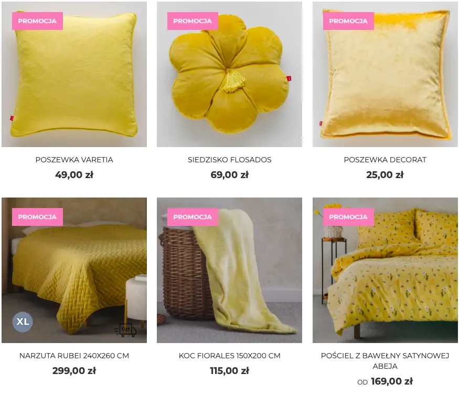Click the Promocja badge on Siedzisko Flosados
This screenshot has width=459, height=394.
pos(193,21)
